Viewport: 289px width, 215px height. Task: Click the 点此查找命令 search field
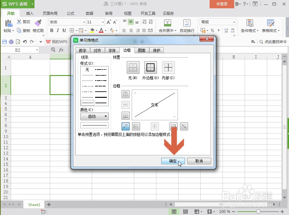(x=273, y=42)
